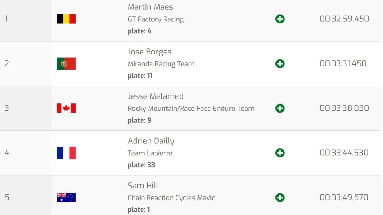Select rider name Adrien Dailly
The height and width of the screenshot is (215, 383).
pos(151,141)
